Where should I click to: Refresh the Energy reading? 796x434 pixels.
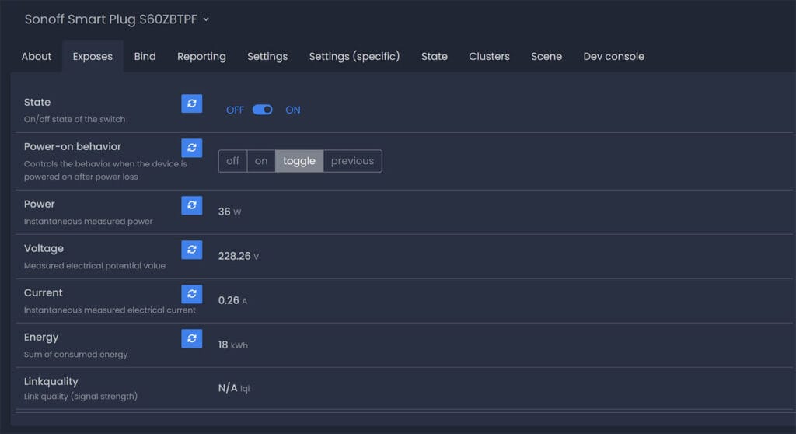coord(192,338)
